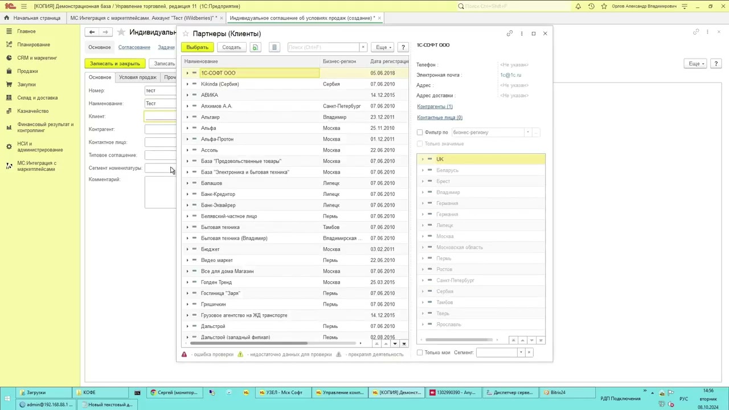
Task: Toggle the Только значимые checkbox
Action: (420, 143)
